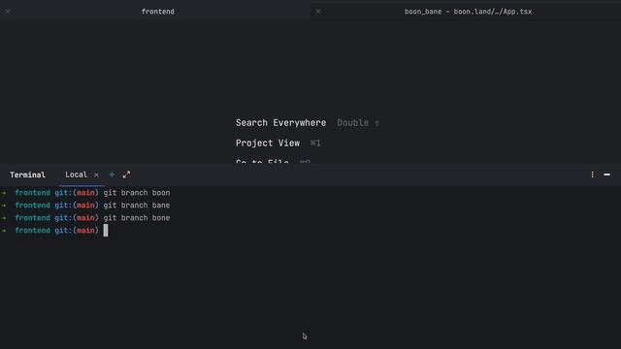Hide the Terminal tool window
The width and height of the screenshot is (621, 349).
coord(606,174)
